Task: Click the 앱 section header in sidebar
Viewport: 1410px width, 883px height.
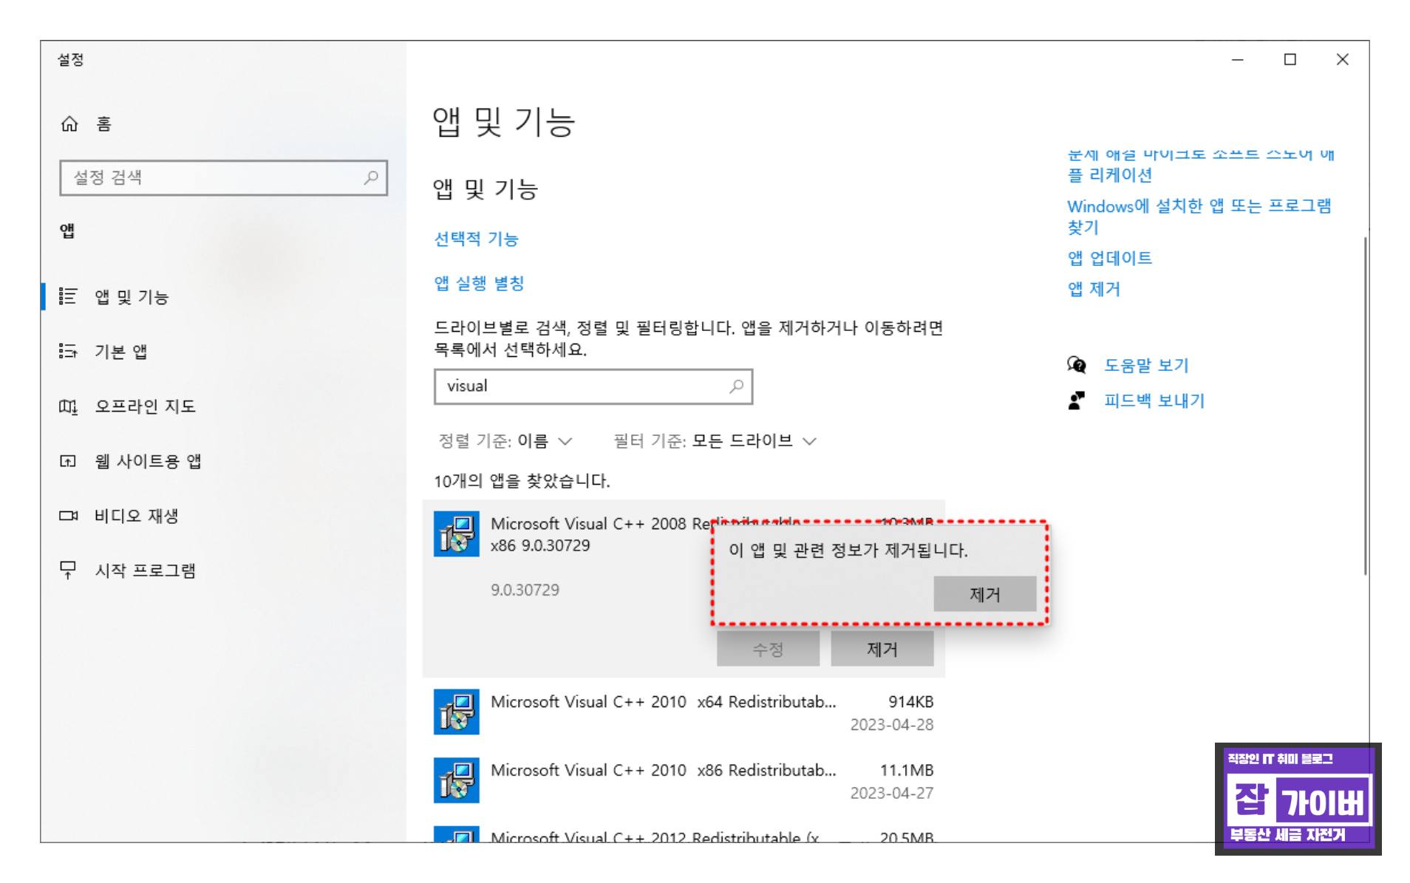Action: tap(67, 231)
